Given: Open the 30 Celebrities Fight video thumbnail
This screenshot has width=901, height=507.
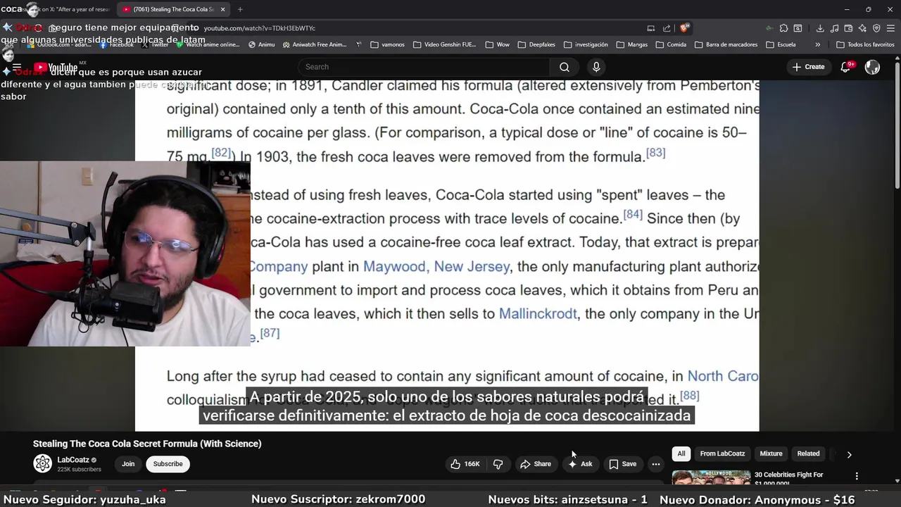Looking at the screenshot, I should (x=711, y=478).
